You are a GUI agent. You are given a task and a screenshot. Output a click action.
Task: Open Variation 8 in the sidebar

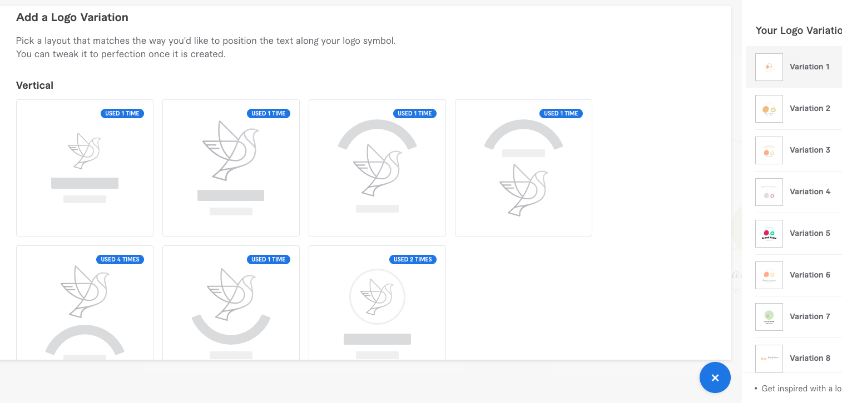pyautogui.click(x=798, y=359)
